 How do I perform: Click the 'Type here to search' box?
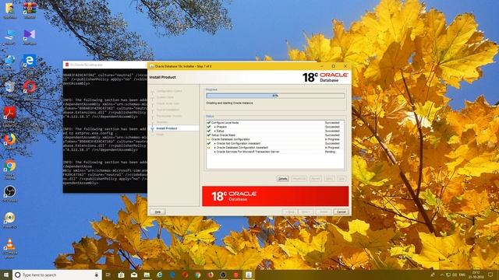(57, 275)
